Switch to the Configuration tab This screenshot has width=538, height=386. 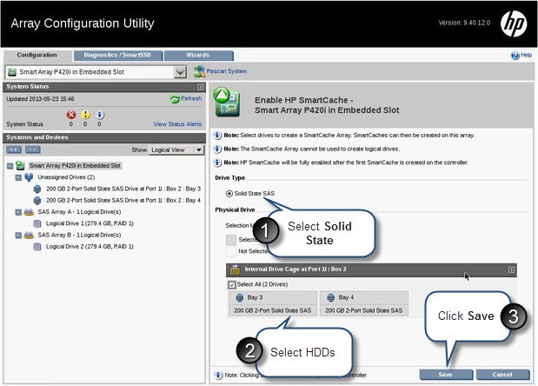pyautogui.click(x=37, y=56)
